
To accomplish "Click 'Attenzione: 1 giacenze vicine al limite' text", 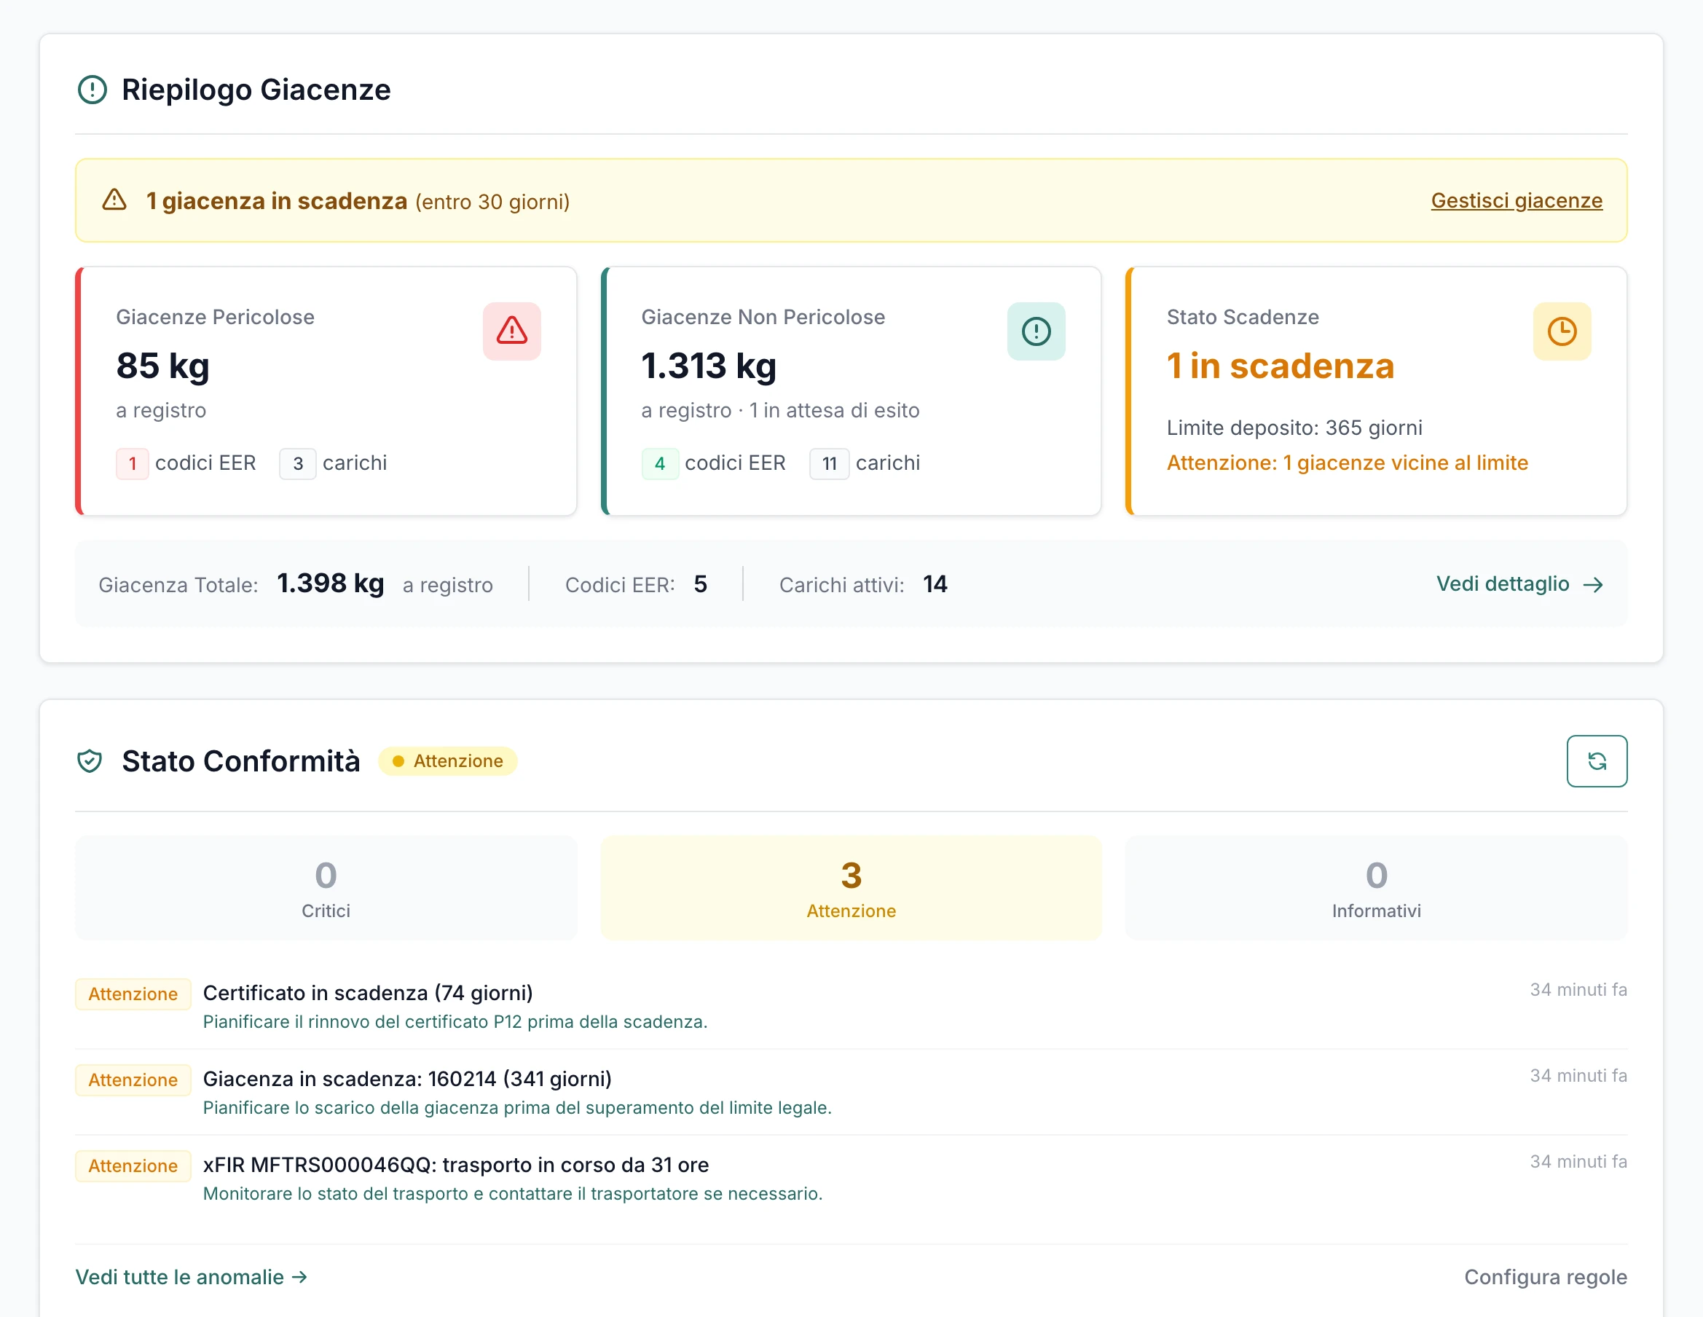I will point(1347,463).
